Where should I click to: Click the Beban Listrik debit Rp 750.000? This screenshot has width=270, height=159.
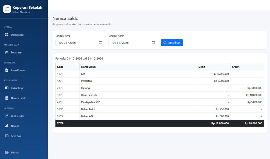(222, 109)
